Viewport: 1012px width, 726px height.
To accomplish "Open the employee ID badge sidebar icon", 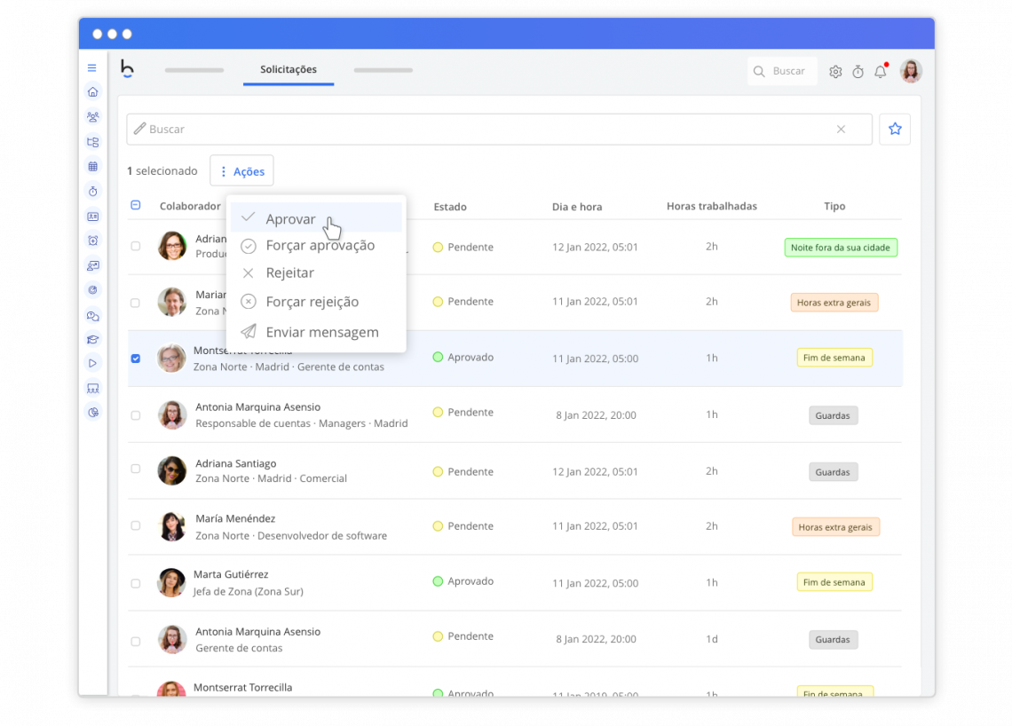I will tap(92, 216).
